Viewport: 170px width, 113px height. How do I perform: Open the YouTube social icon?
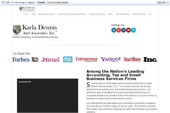click(128, 30)
